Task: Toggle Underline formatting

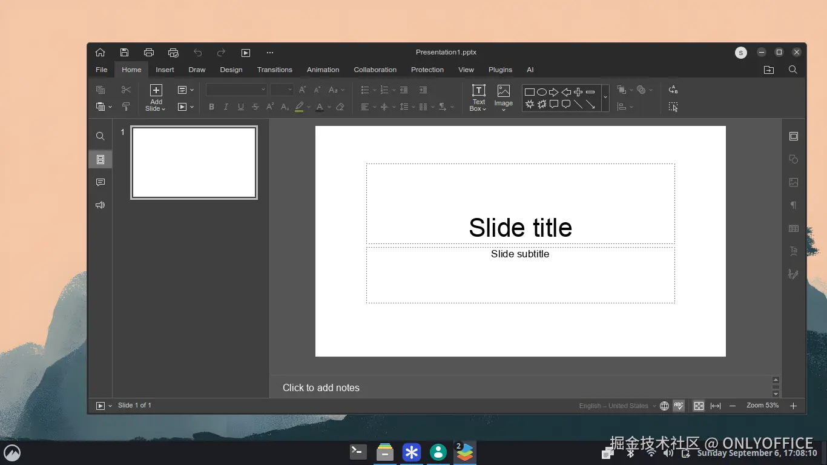Action: point(240,107)
